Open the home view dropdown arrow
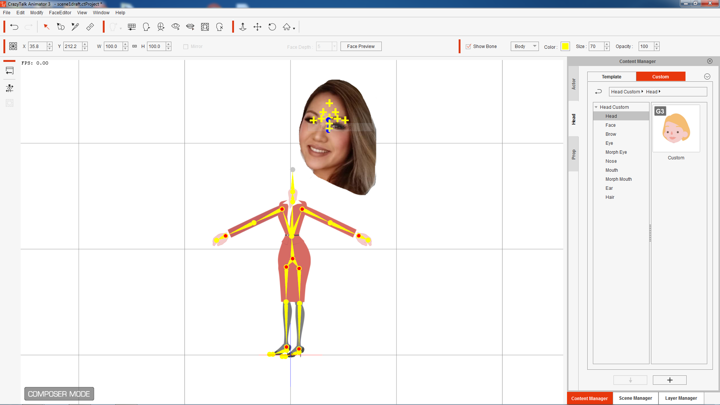 coord(294,28)
